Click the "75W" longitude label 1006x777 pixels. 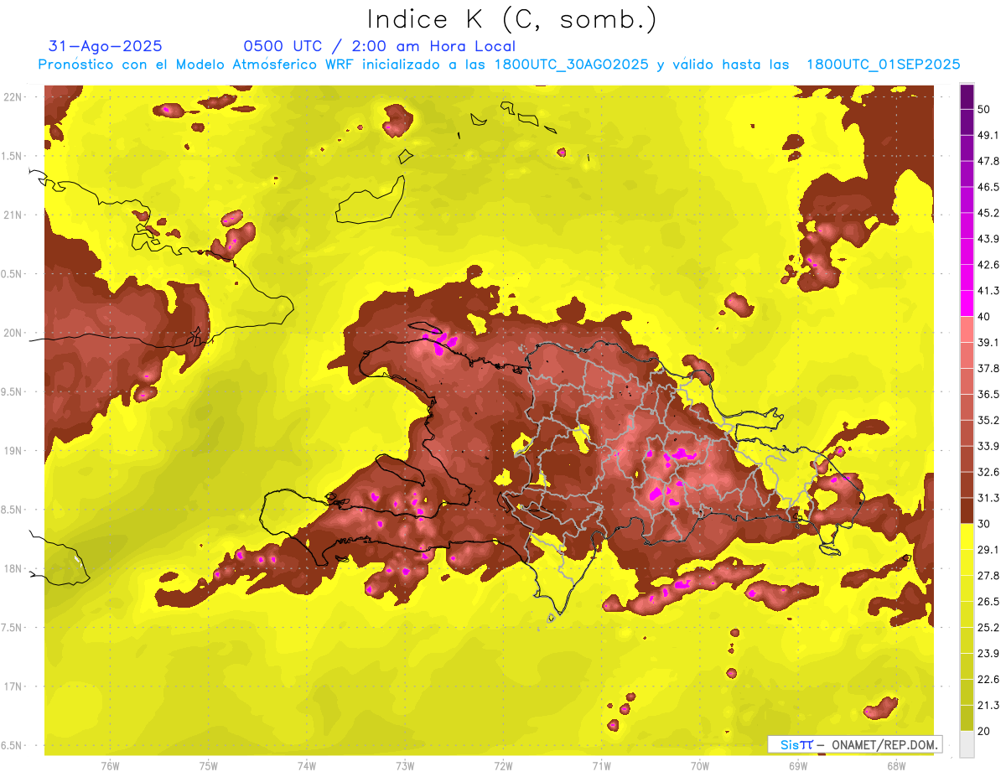[208, 766]
